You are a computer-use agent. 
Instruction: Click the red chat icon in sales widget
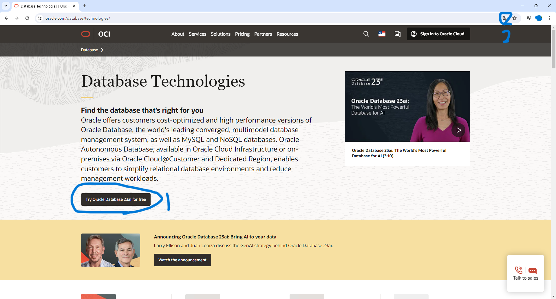click(533, 271)
